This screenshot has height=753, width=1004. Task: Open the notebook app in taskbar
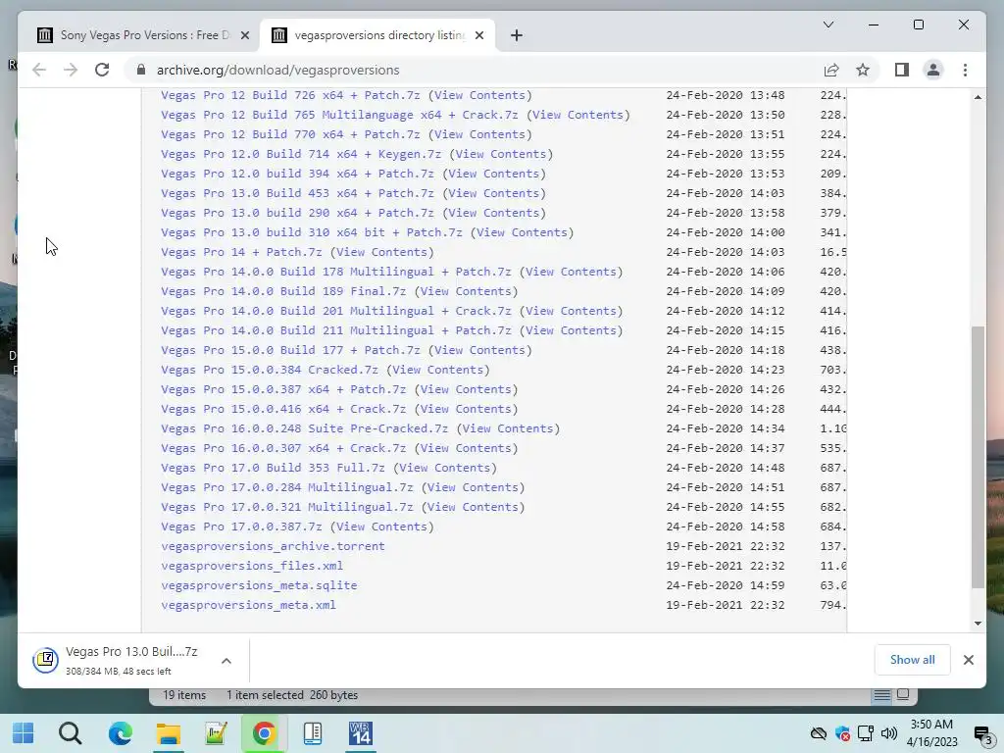313,733
